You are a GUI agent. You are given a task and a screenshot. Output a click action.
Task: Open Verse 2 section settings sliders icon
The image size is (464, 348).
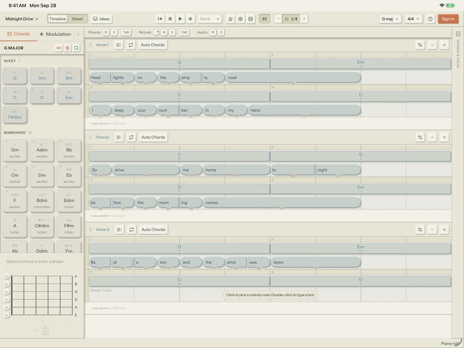click(x=420, y=229)
